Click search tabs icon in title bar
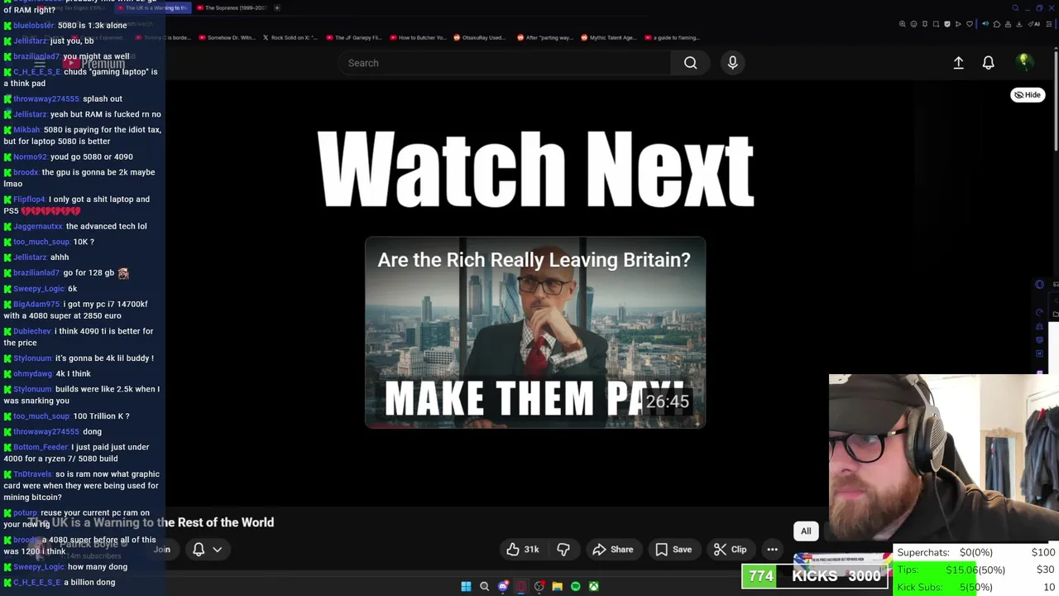Viewport: 1059px width, 596px height. point(1015,7)
